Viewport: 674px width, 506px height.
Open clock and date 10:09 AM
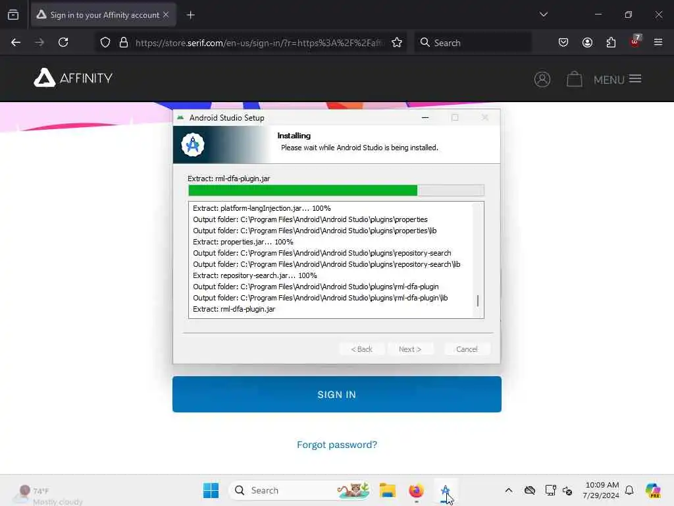[600, 490]
